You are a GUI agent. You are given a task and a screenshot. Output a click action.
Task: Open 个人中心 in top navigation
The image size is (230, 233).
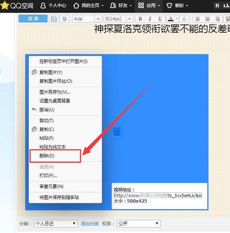pyautogui.click(x=53, y=5)
